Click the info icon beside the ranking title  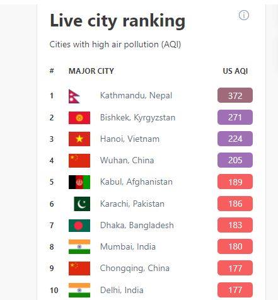coord(244,15)
